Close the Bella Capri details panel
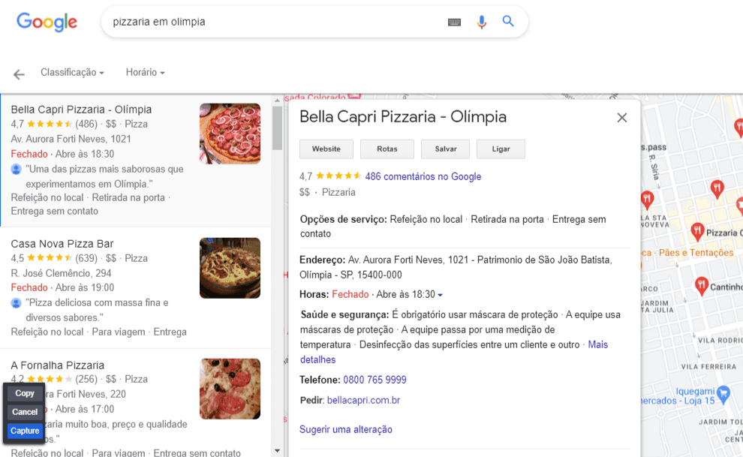The image size is (743, 457). click(622, 117)
